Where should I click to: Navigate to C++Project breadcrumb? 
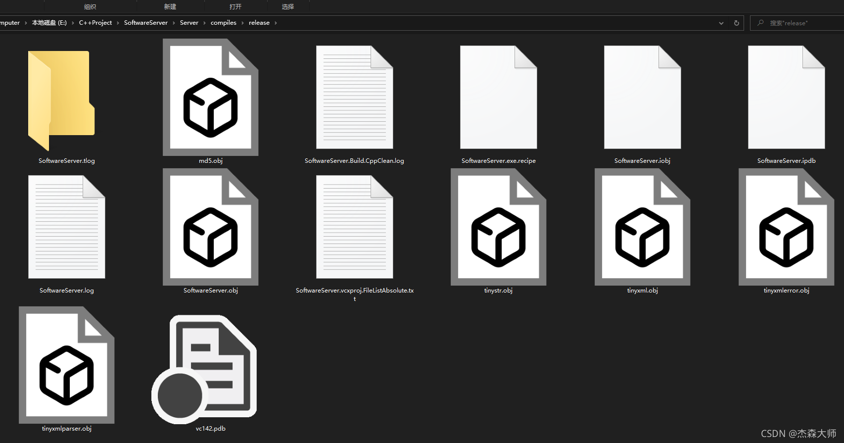(x=95, y=23)
